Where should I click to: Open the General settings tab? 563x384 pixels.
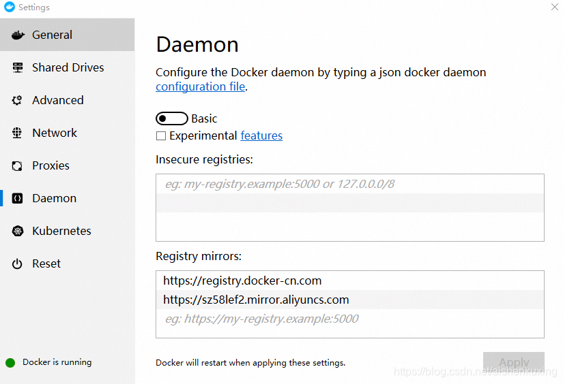point(67,35)
